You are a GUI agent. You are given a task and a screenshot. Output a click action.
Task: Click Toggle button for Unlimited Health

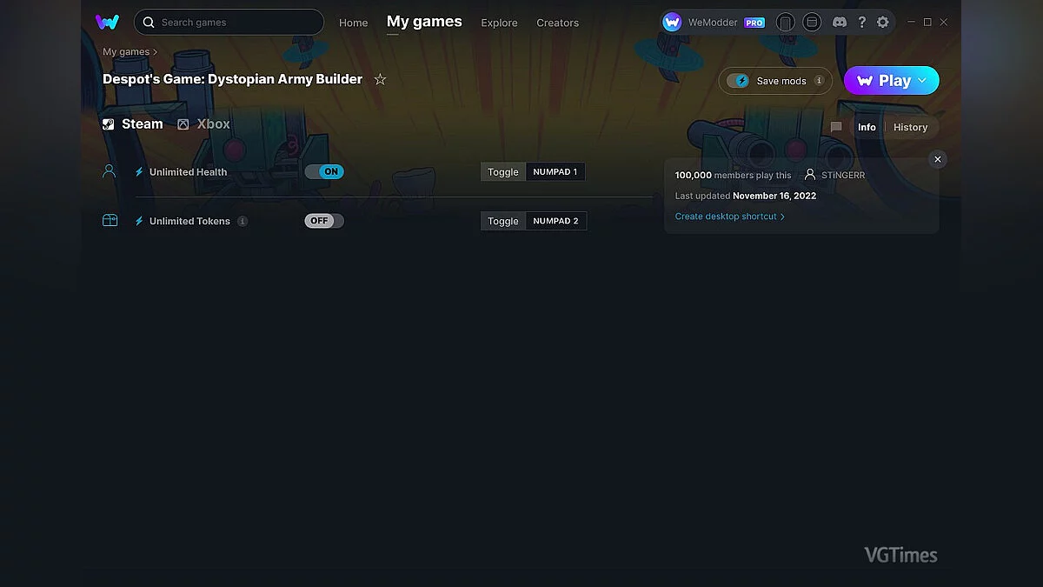point(502,172)
